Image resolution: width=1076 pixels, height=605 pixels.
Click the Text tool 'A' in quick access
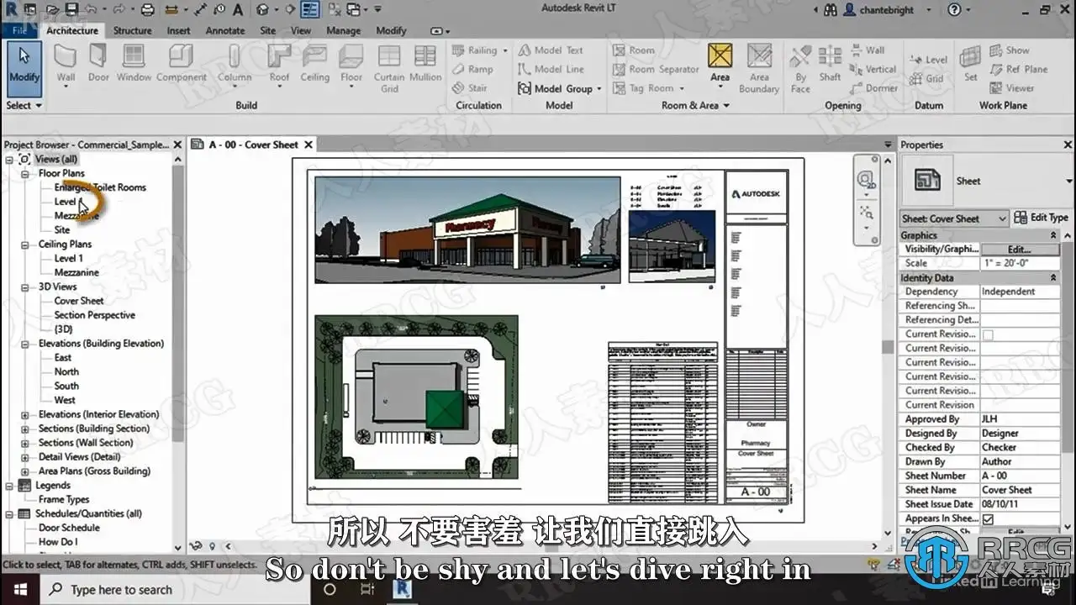coord(238,10)
